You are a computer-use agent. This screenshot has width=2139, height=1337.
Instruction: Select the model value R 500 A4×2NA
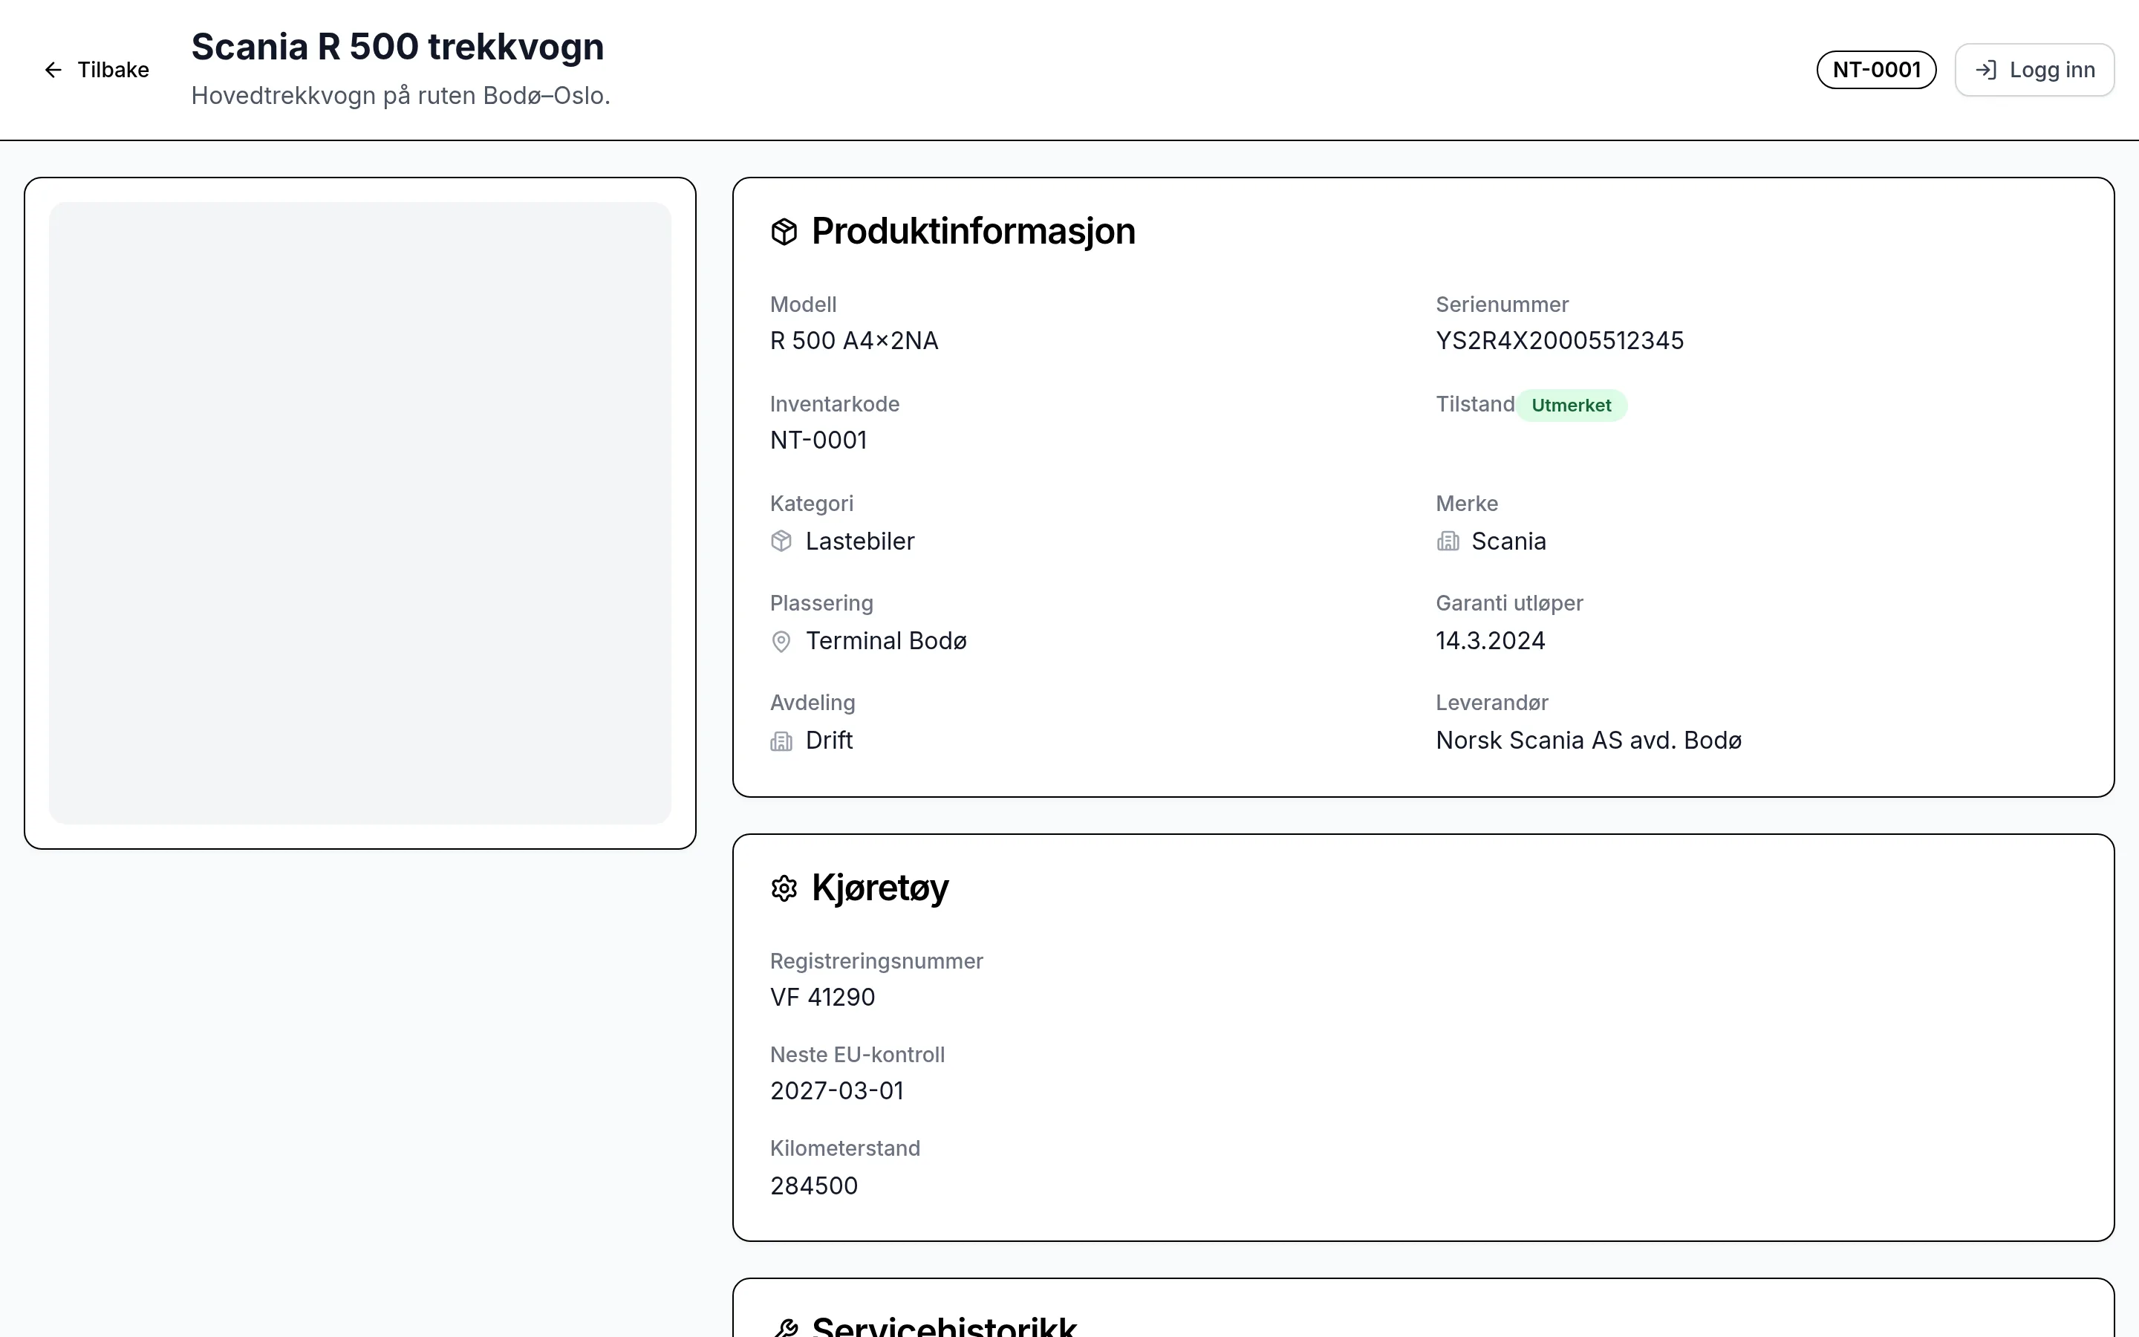(x=854, y=340)
